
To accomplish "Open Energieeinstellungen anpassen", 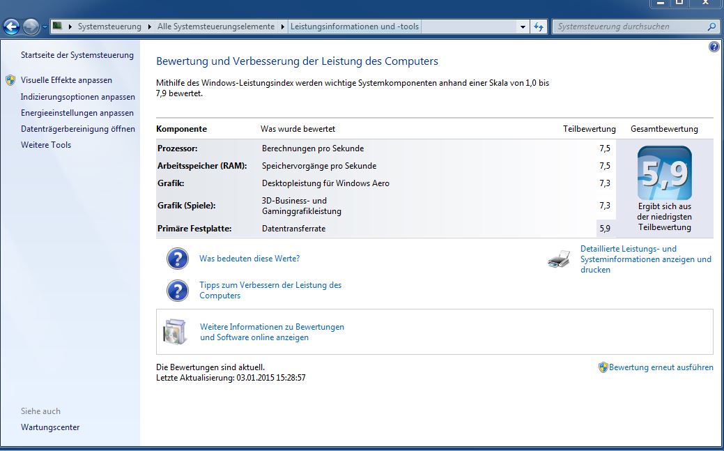I will 77,113.
